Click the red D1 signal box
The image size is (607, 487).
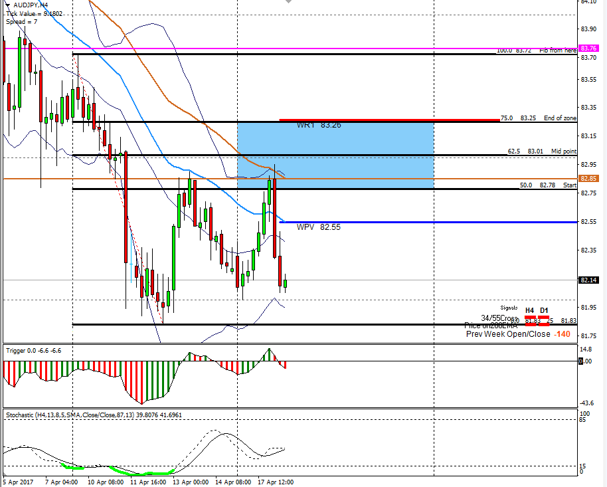pyautogui.click(x=544, y=321)
